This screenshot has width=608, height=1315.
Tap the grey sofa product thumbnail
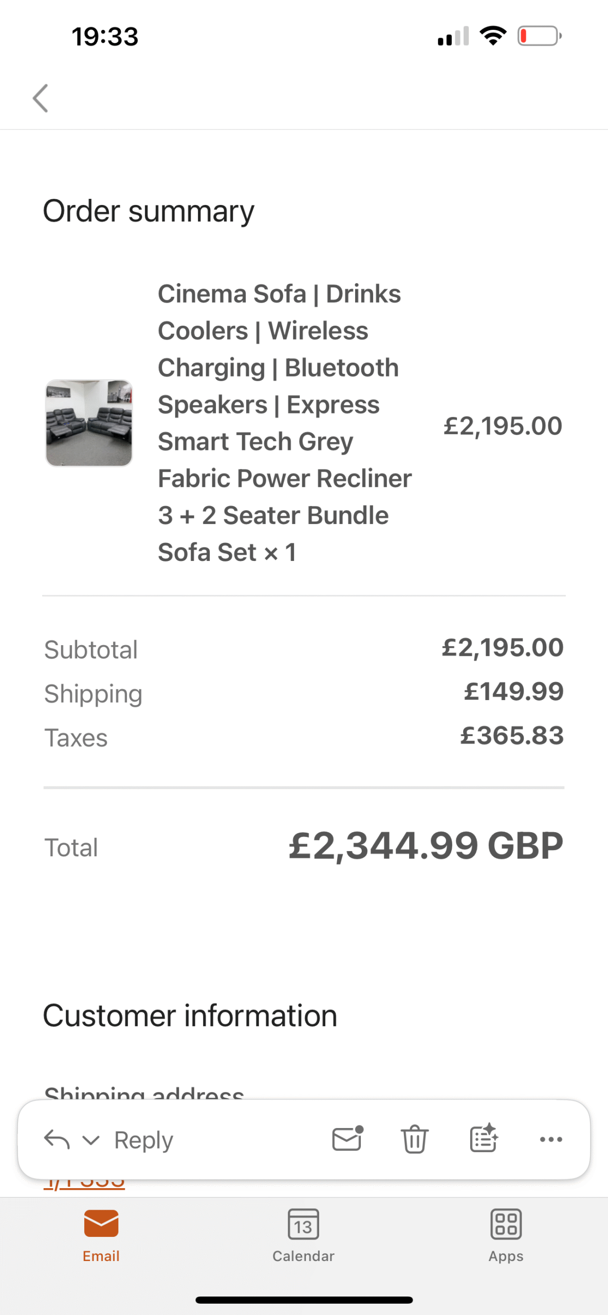pyautogui.click(x=89, y=423)
